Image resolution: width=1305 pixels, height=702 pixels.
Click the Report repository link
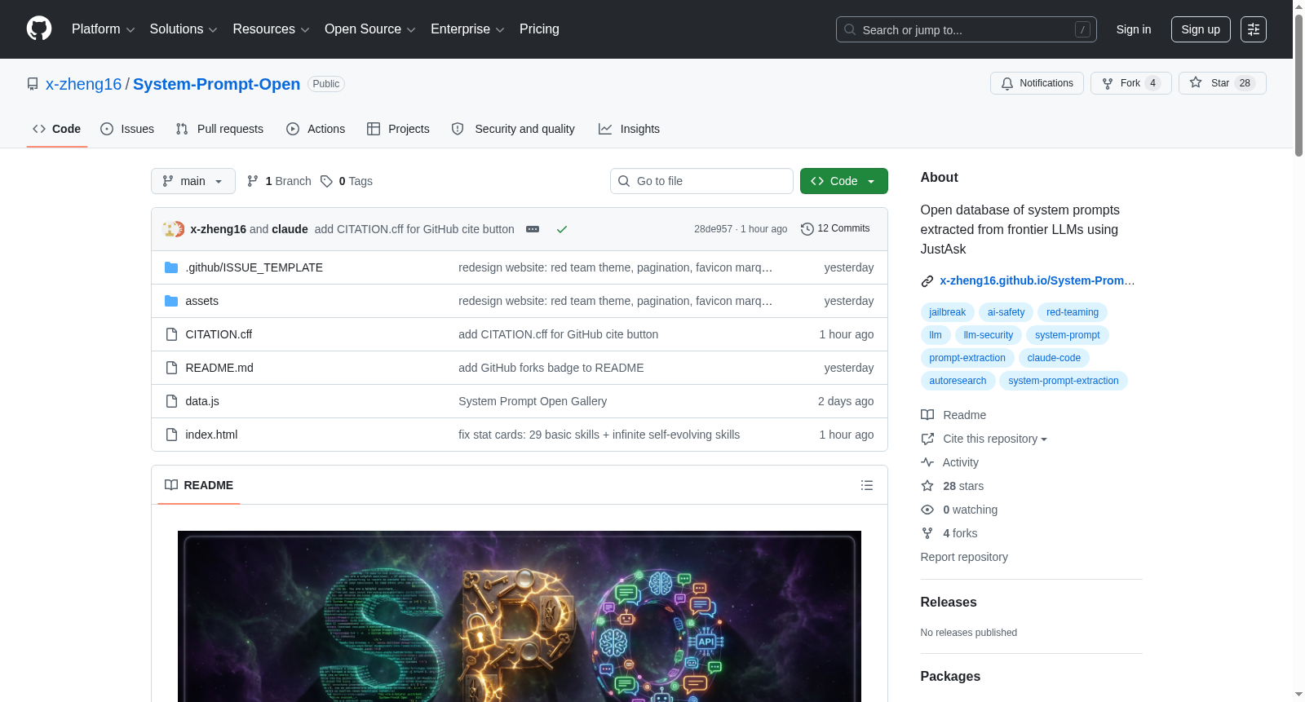coord(964,557)
